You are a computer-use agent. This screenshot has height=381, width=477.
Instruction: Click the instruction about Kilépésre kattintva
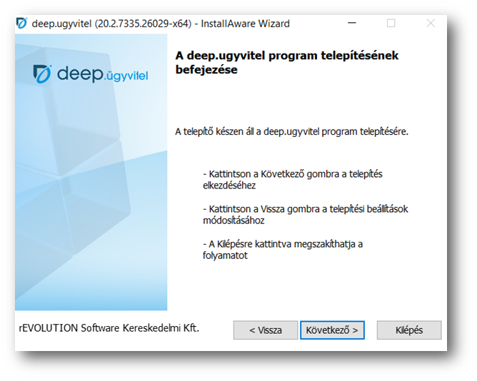pyautogui.click(x=283, y=250)
